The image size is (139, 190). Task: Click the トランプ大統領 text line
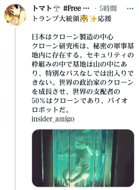56,19
